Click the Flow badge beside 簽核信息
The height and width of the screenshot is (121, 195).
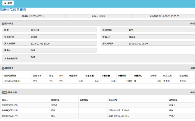click(x=5, y=93)
